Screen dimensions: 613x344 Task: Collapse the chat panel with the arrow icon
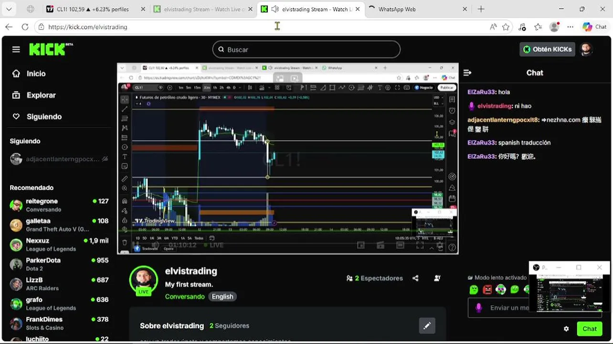(467, 73)
